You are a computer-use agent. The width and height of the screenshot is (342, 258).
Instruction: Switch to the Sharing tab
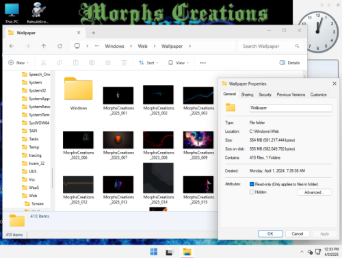(247, 94)
